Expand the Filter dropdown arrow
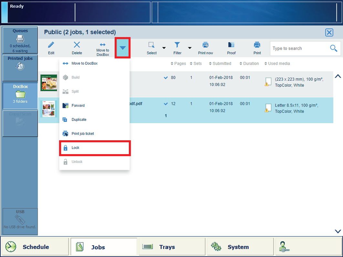Viewport: 343px width, 257px height. (190, 48)
